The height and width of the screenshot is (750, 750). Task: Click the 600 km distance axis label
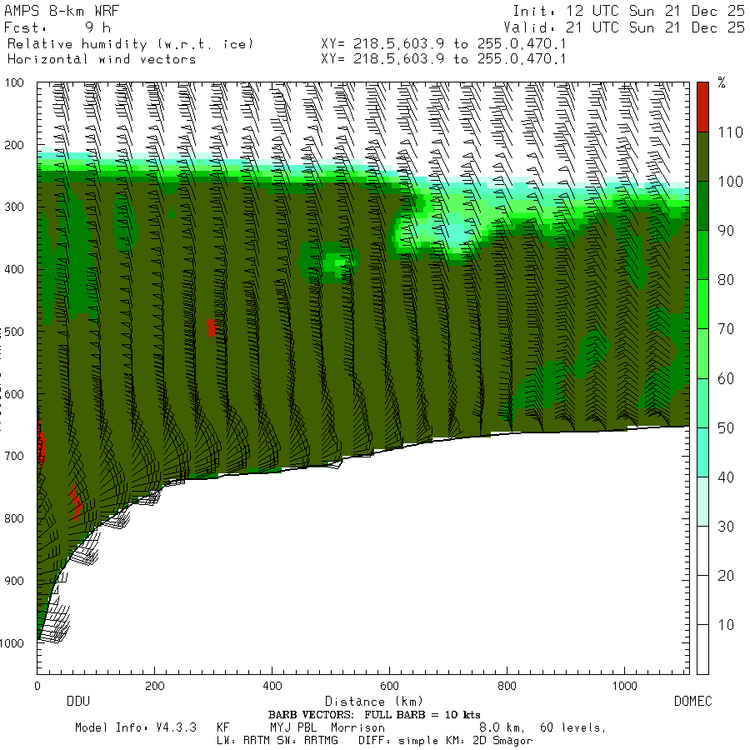coord(389,686)
